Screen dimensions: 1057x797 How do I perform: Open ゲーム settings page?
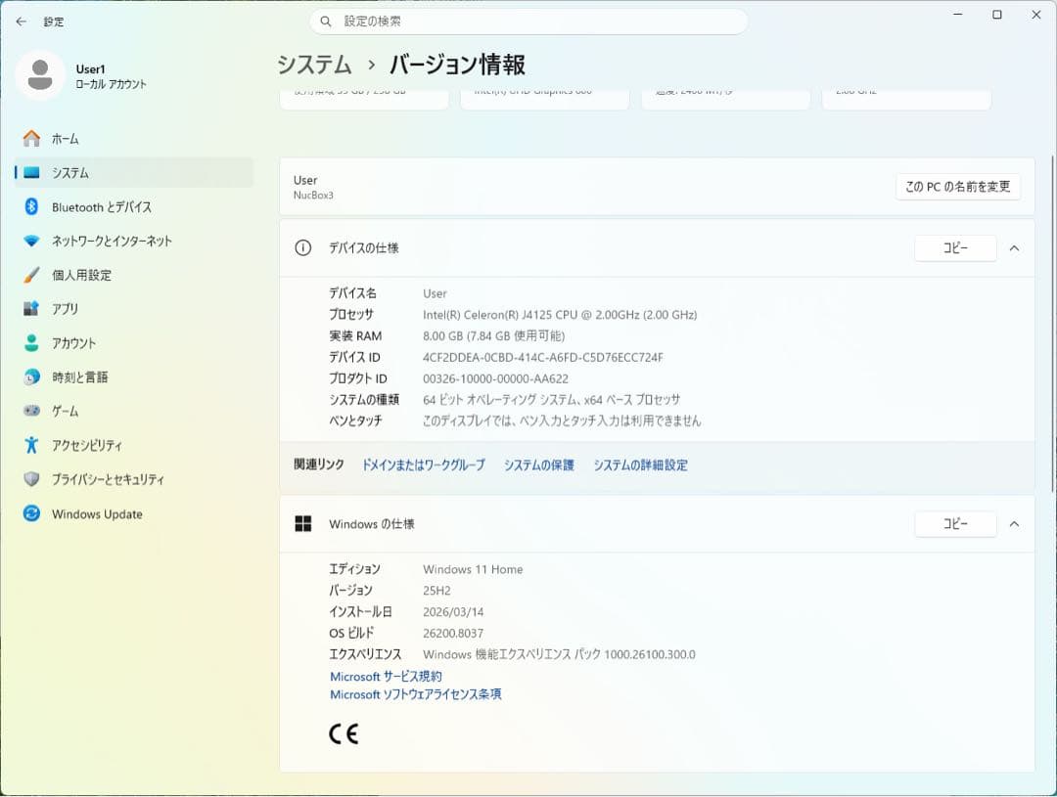[x=133, y=411]
